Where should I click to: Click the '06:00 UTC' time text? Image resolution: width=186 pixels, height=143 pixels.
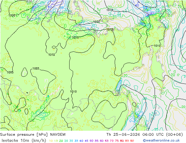click(x=153, y=135)
